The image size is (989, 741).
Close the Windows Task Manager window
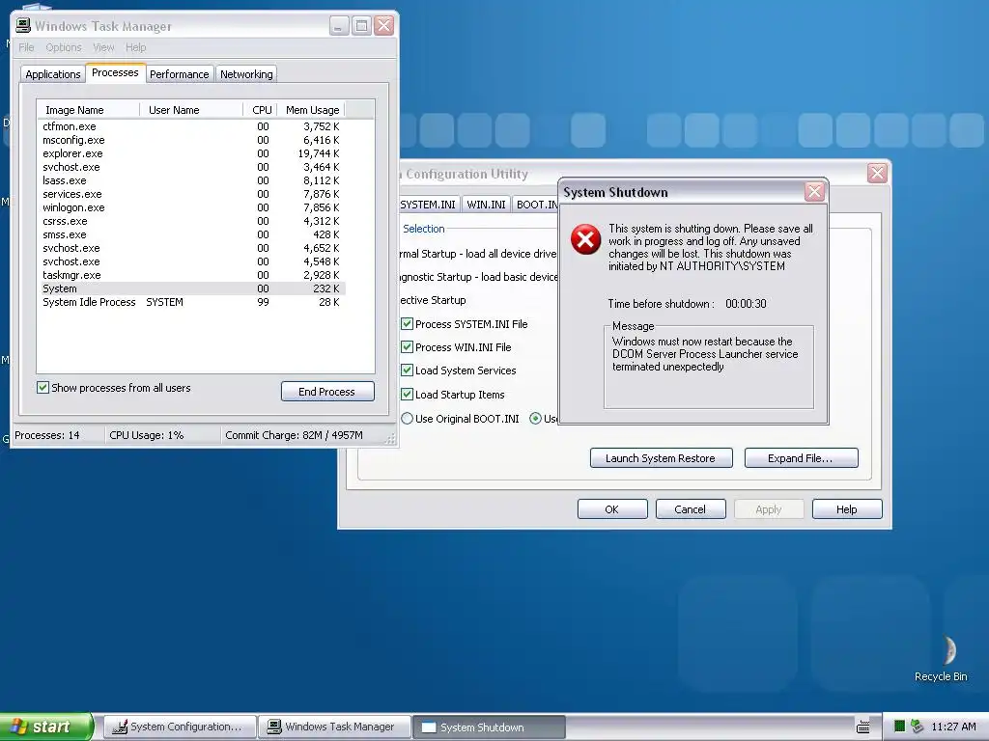pyautogui.click(x=384, y=26)
